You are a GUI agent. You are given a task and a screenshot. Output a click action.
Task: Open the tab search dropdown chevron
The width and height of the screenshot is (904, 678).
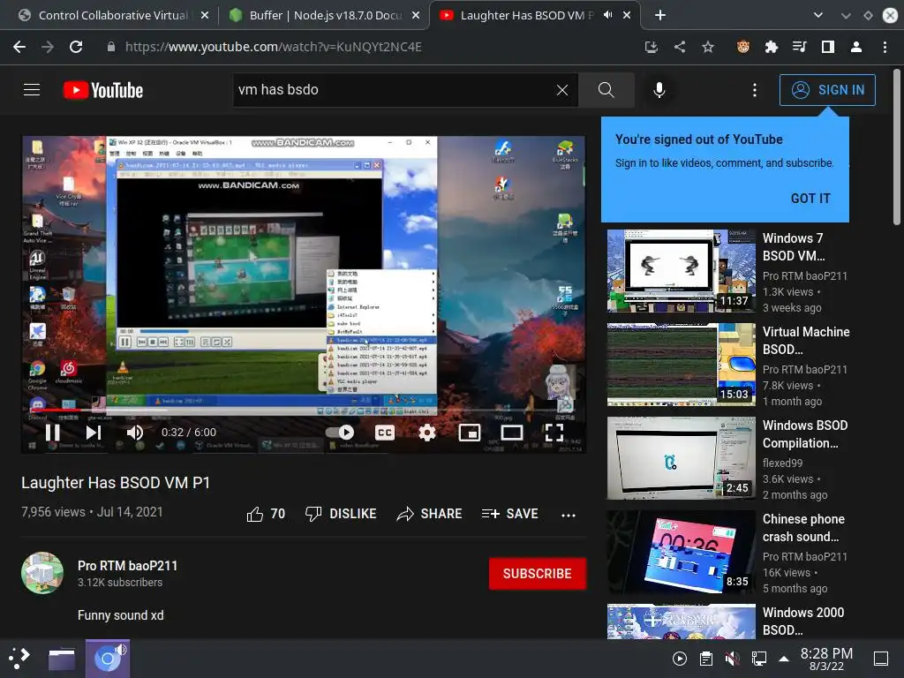click(817, 16)
